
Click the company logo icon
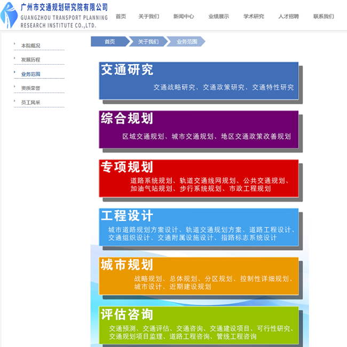coord(9,16)
